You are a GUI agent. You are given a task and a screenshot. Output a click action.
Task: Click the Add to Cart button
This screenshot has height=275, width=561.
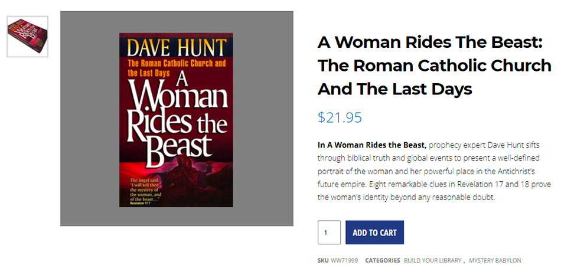coord(374,233)
